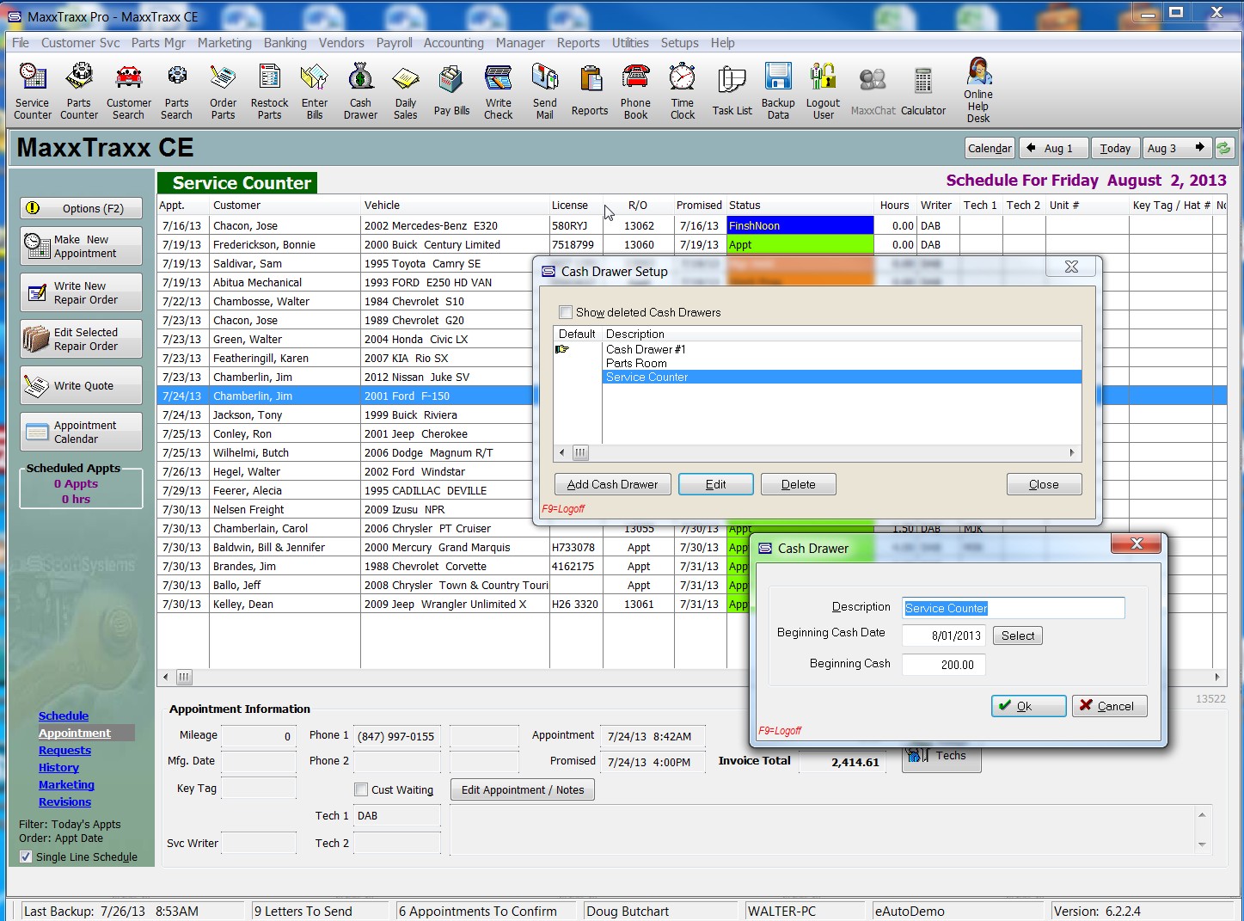Advance schedule to Aug 3

coord(1177,148)
